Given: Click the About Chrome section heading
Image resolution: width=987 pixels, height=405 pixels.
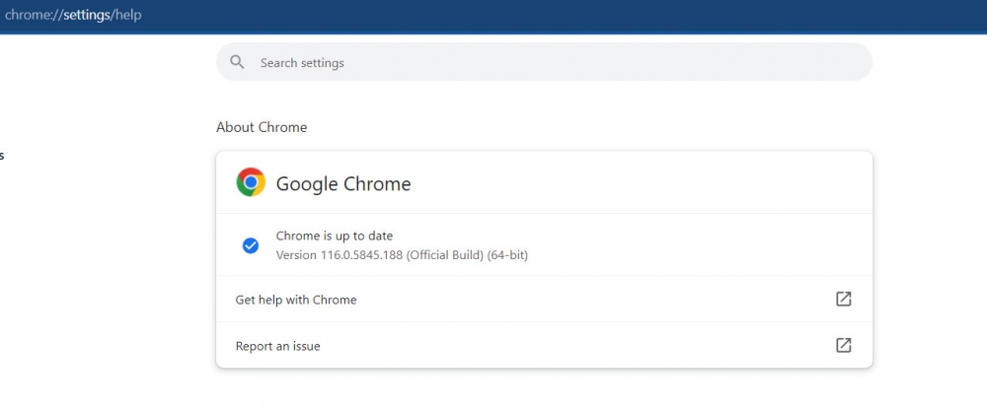Looking at the screenshot, I should [x=262, y=127].
